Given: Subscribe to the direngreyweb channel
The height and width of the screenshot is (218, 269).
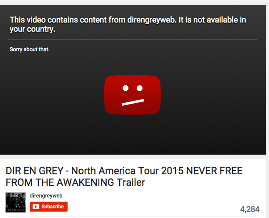Looking at the screenshot, I should tap(49, 206).
